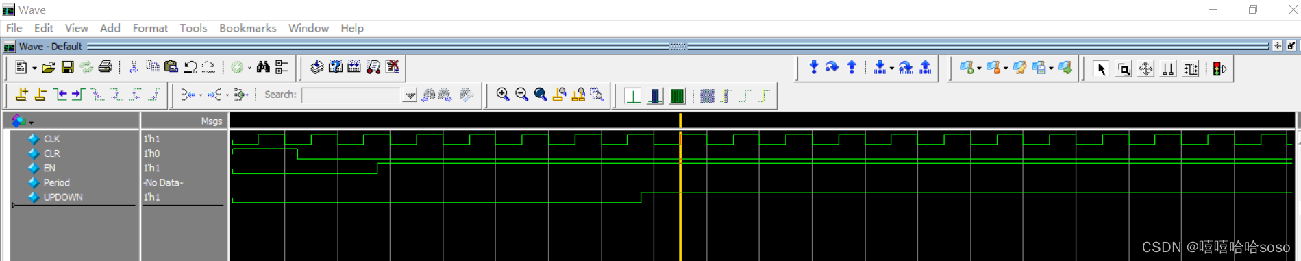Click the Zoom In magnifier

pos(503,95)
